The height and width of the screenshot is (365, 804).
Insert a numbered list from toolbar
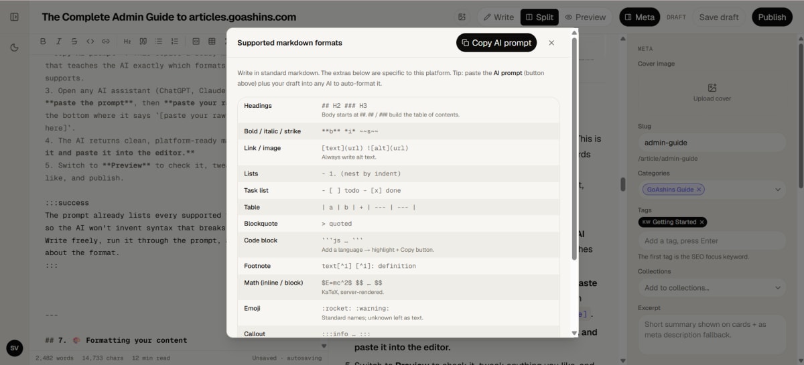[x=174, y=42]
